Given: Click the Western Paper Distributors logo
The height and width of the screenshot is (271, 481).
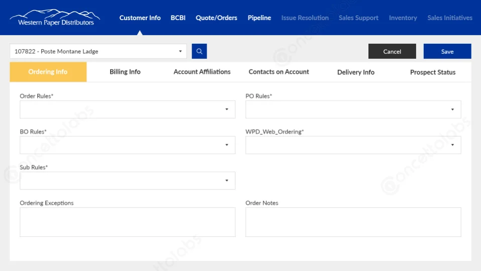Looking at the screenshot, I should coord(55,18).
